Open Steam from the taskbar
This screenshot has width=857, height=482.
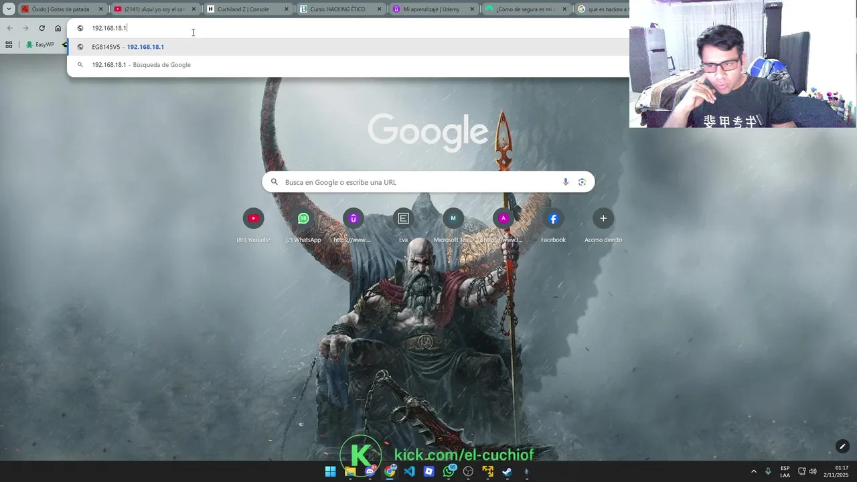point(508,471)
